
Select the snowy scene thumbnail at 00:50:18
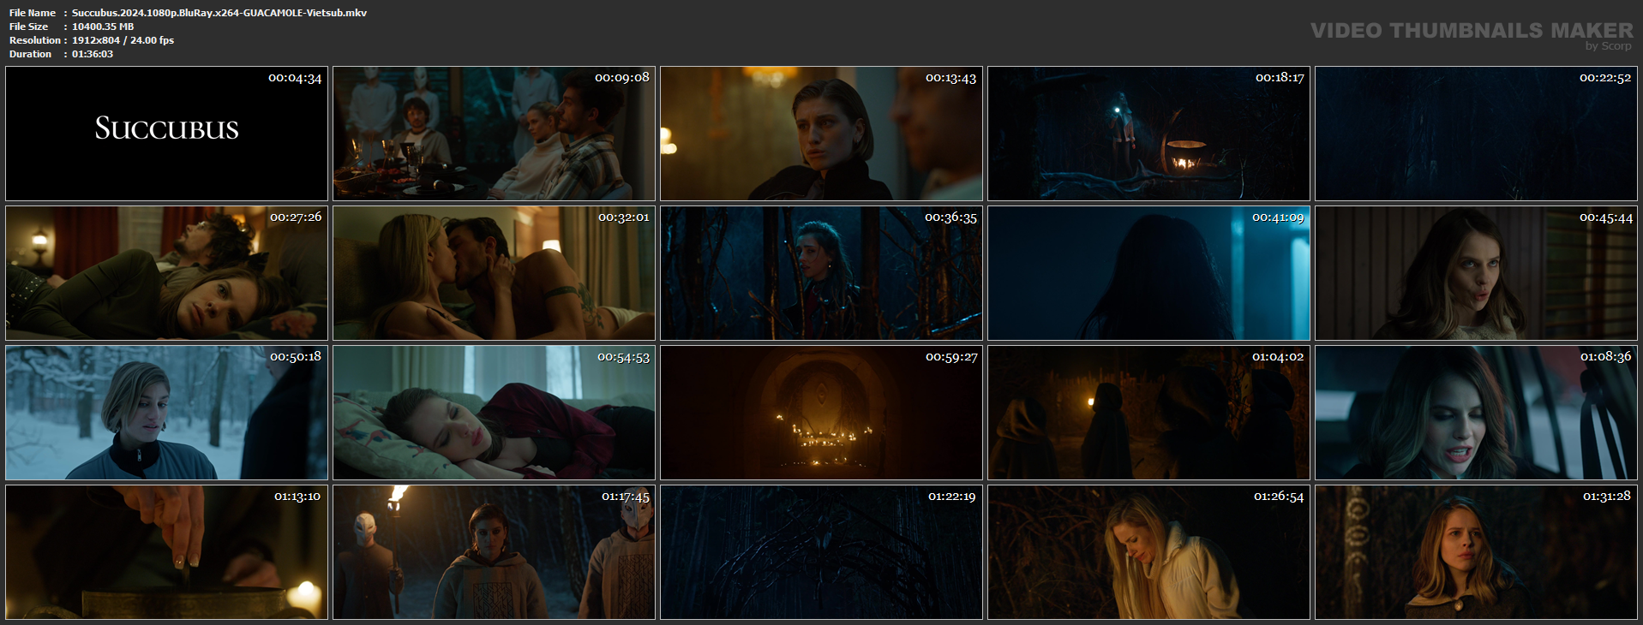(166, 413)
